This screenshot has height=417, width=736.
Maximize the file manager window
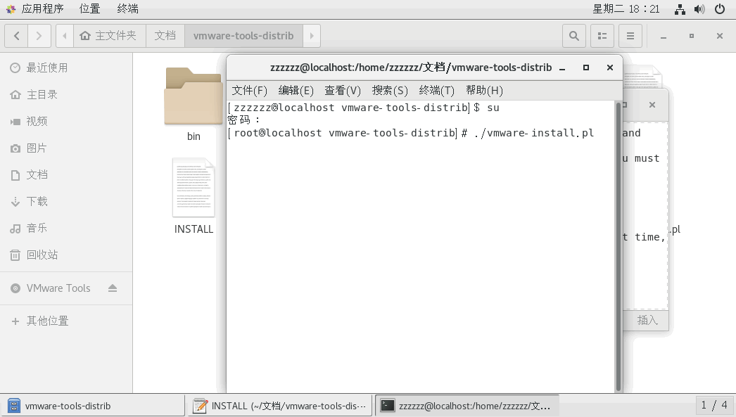tap(692, 36)
